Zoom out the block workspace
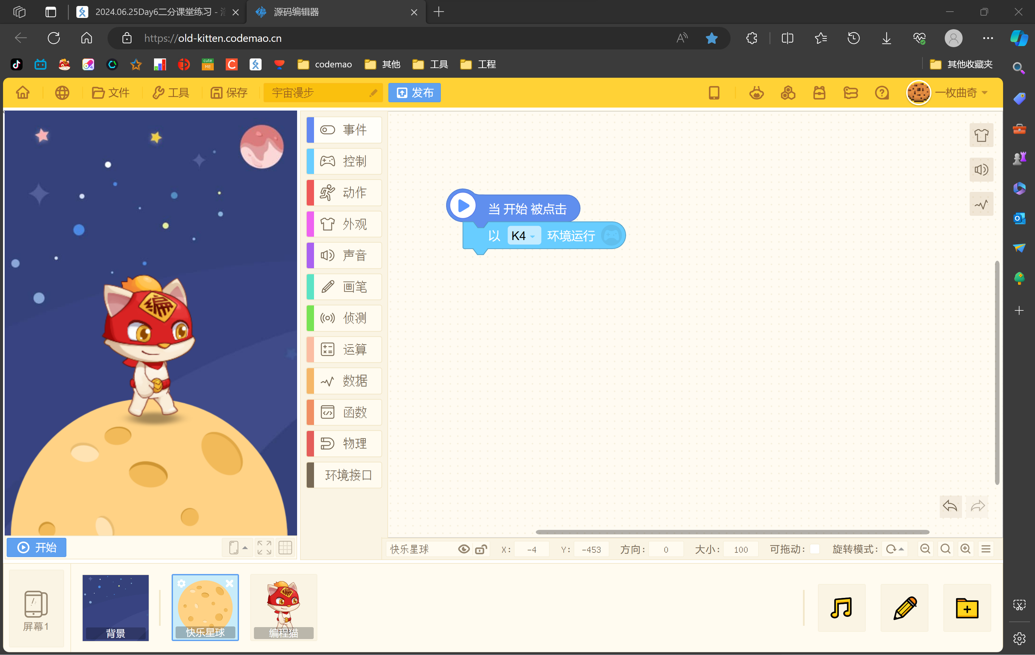 pyautogui.click(x=925, y=549)
